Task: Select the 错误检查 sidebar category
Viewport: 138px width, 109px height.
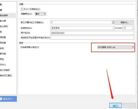Action: point(3,37)
